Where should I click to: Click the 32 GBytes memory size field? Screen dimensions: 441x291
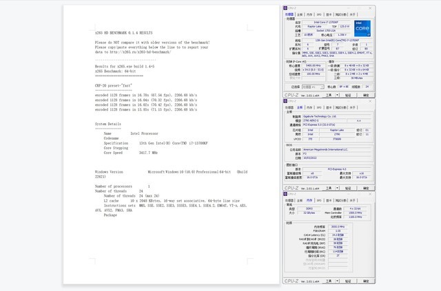click(x=309, y=213)
